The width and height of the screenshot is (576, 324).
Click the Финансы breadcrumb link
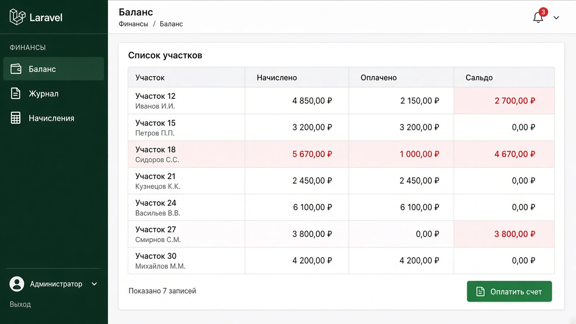(x=134, y=24)
